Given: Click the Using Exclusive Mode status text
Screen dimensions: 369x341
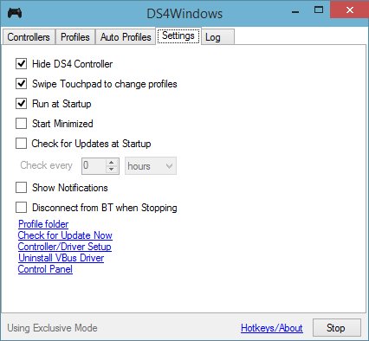Looking at the screenshot, I should pos(52,328).
